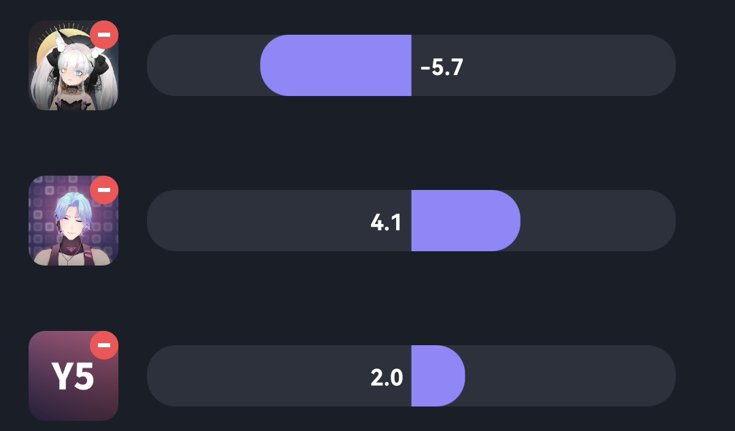
Task: Remove the Y5 entry using red minus
Action: pos(103,345)
